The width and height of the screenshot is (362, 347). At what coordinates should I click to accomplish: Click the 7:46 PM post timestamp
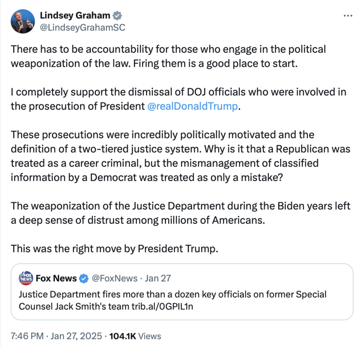point(27,336)
